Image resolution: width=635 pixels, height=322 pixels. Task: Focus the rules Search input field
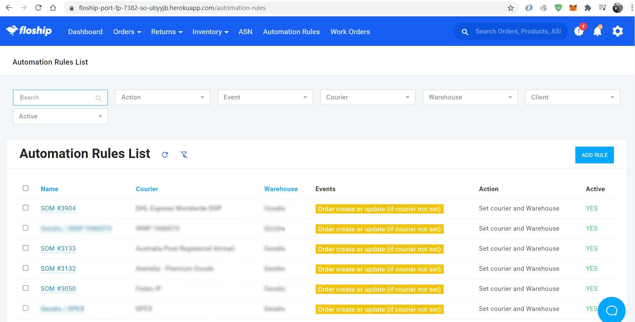(x=57, y=97)
